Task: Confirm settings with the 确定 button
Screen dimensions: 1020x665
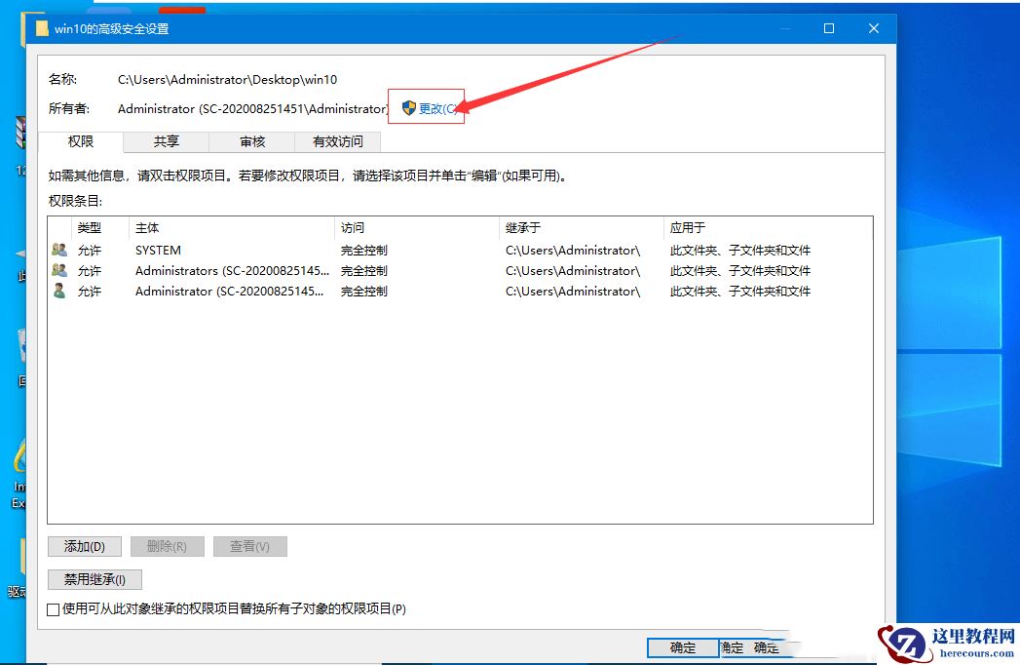Action: pos(682,647)
